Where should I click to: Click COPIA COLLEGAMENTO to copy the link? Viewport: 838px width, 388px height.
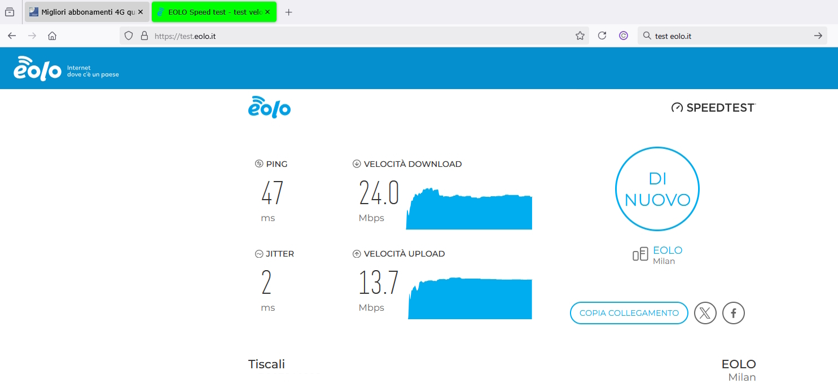click(x=629, y=313)
